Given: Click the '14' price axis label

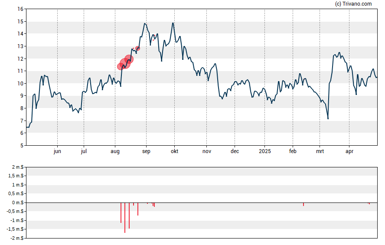Looking at the screenshot, I should (x=20, y=34).
